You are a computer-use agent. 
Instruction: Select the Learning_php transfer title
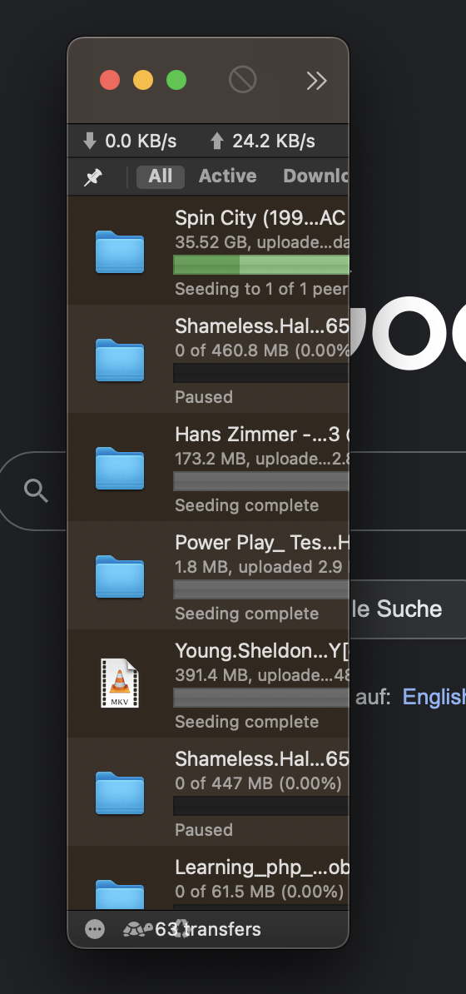(x=261, y=867)
